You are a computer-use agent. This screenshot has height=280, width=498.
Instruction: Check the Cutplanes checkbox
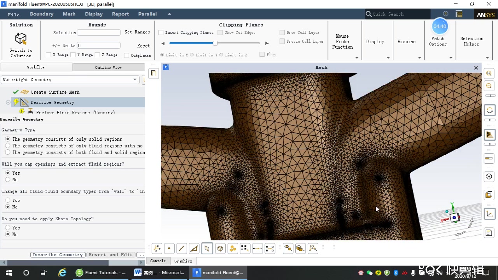pyautogui.click(x=126, y=56)
